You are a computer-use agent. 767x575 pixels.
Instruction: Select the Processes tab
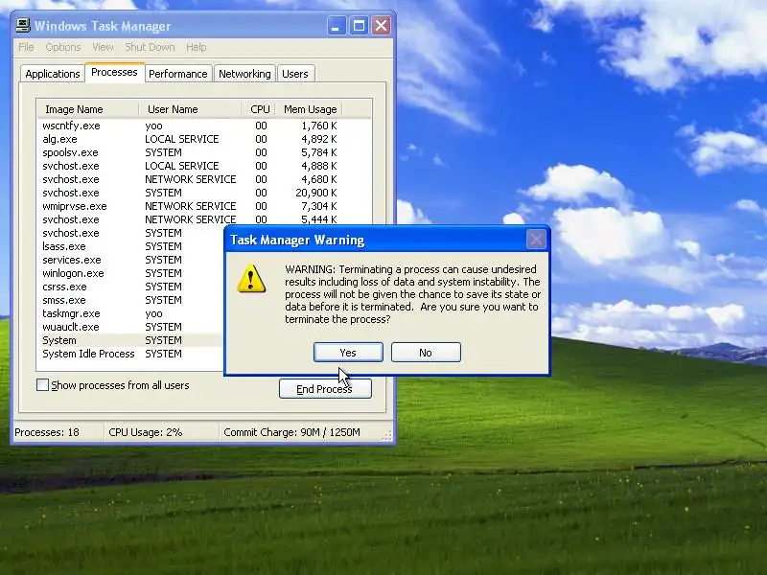(x=114, y=73)
